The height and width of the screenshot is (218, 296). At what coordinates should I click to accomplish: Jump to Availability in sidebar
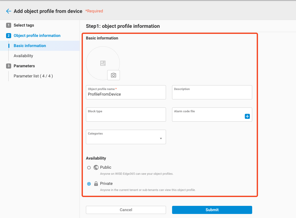[x=23, y=56]
